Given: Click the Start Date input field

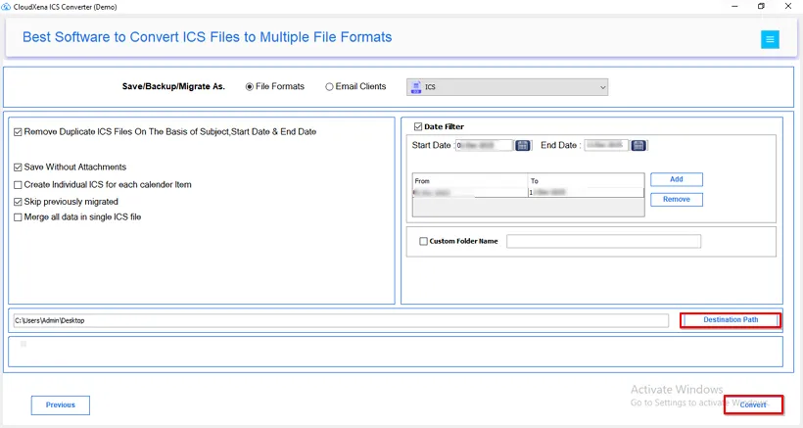Looking at the screenshot, I should tap(484, 145).
